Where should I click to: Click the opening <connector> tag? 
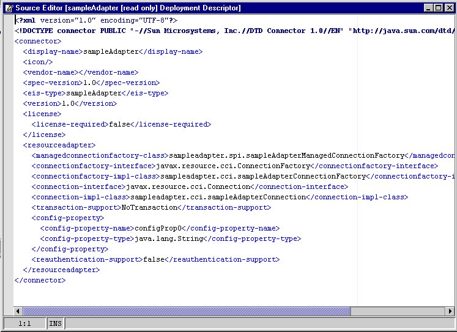click(x=38, y=42)
